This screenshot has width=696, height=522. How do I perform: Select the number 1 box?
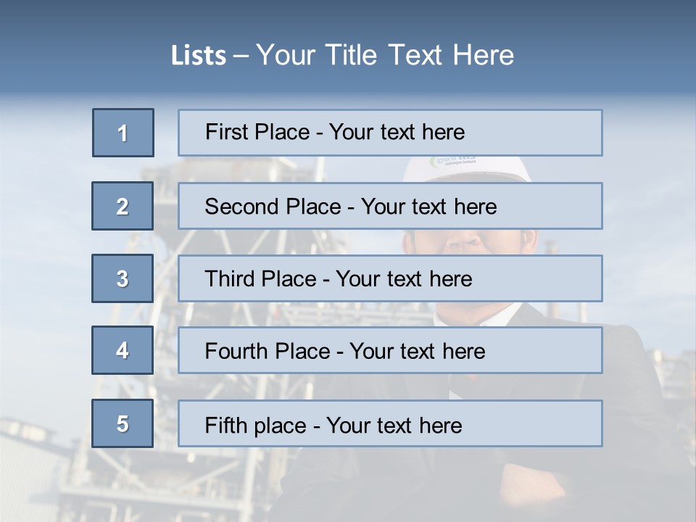click(x=123, y=133)
